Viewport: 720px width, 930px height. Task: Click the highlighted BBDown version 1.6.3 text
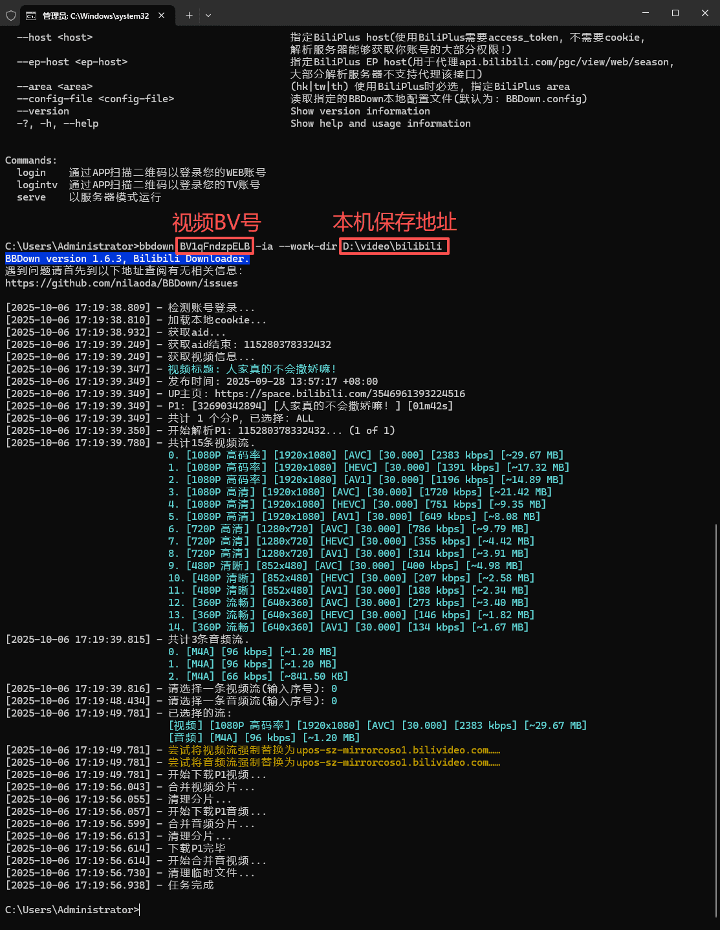126,259
